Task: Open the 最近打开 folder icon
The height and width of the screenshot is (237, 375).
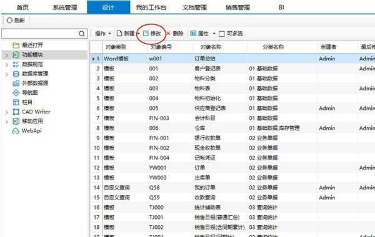Action: (16, 46)
